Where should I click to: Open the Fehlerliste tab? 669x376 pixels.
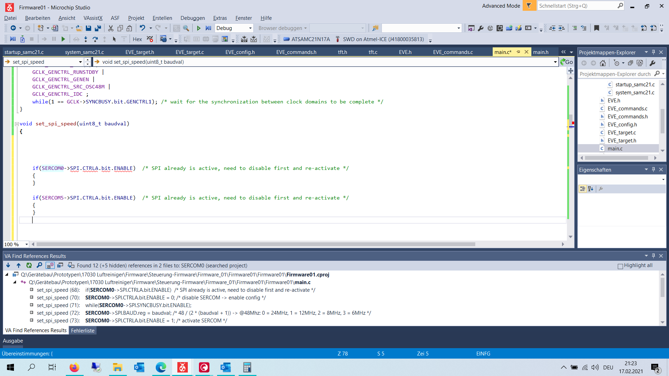83,331
